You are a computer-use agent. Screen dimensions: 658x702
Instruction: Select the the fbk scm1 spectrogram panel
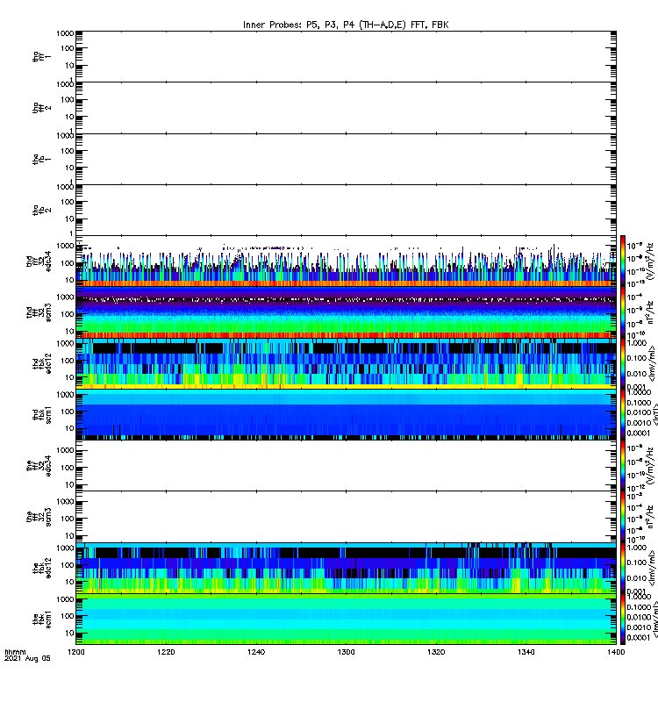[346, 620]
